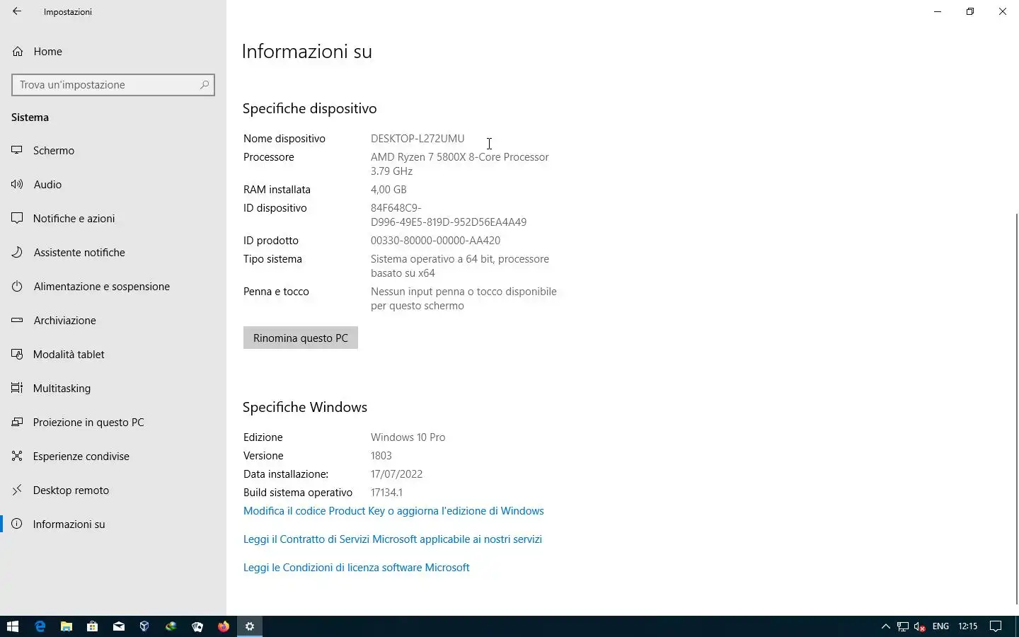Open the Windows Start menu
This screenshot has height=637, width=1019.
tap(13, 626)
